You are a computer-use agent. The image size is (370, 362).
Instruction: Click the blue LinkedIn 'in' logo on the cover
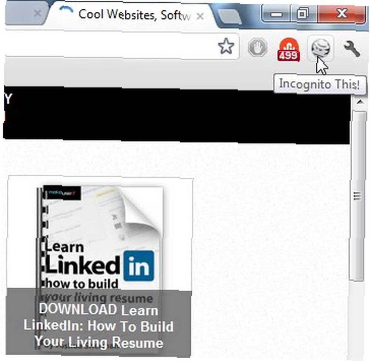click(x=139, y=266)
